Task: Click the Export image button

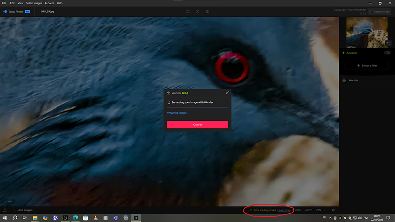Action: click(379, 11)
